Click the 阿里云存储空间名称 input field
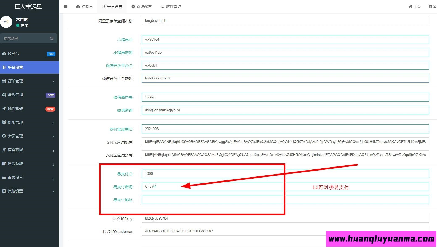This screenshot has height=247, width=437. pos(285,21)
